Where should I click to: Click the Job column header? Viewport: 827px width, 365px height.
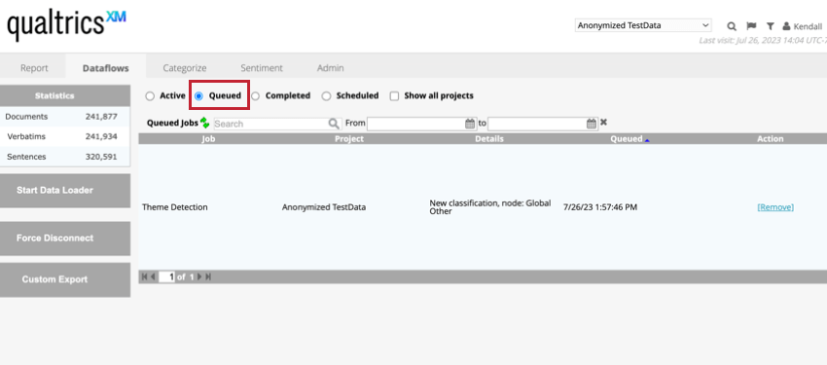pyautogui.click(x=209, y=139)
